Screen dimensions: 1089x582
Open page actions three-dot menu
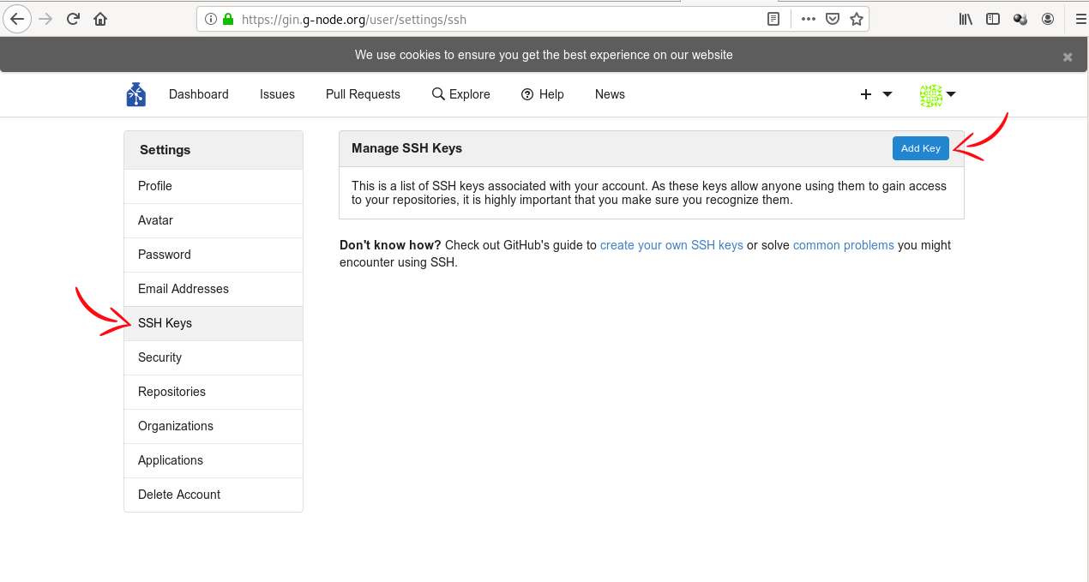pos(808,19)
